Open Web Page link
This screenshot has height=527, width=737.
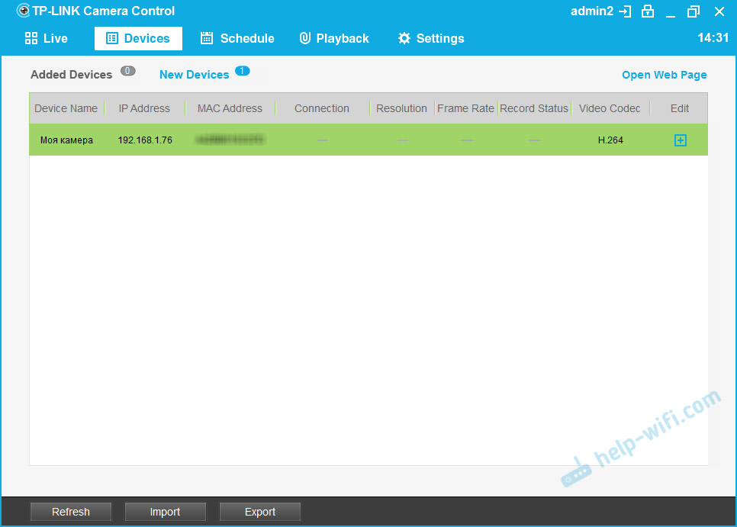(664, 75)
